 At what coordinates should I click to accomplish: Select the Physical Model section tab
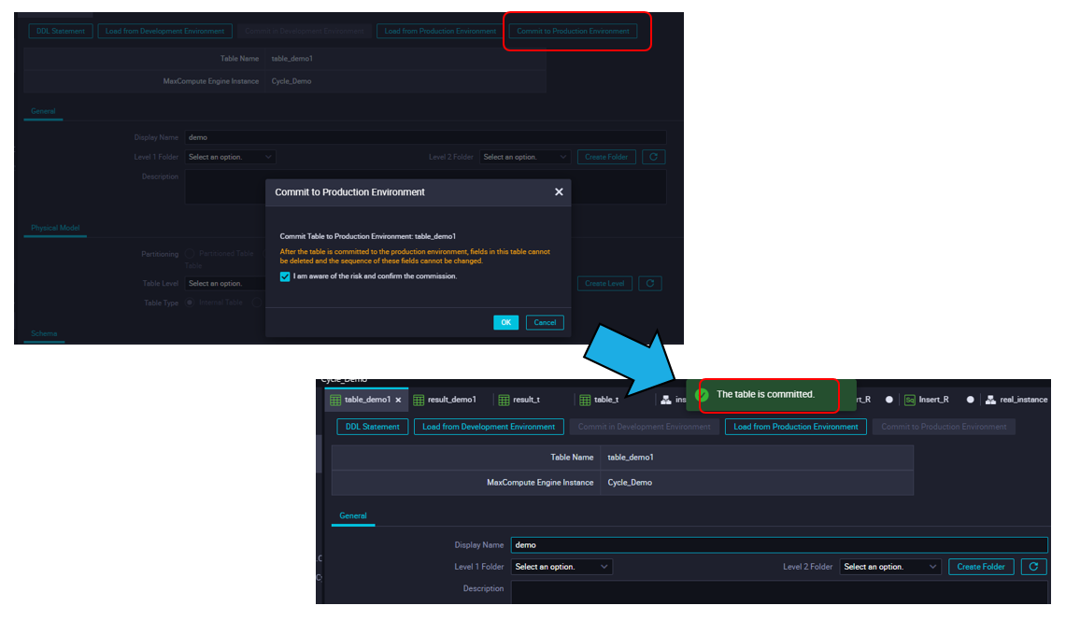55,228
